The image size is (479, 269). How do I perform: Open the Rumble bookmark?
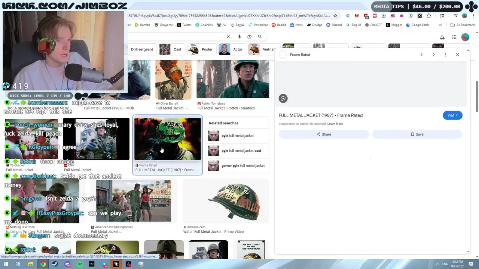[x=143, y=25]
